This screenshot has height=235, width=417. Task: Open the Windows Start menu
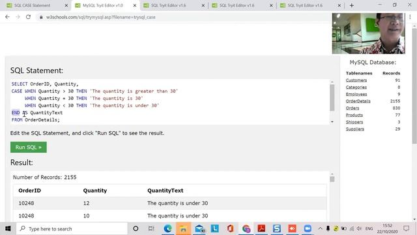click(x=8, y=228)
